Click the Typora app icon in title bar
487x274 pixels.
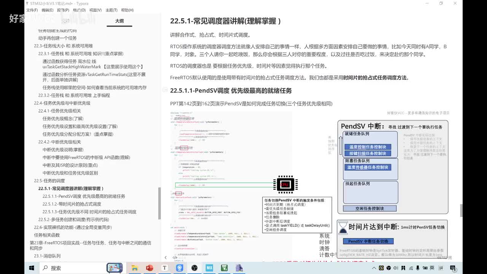[27, 3]
